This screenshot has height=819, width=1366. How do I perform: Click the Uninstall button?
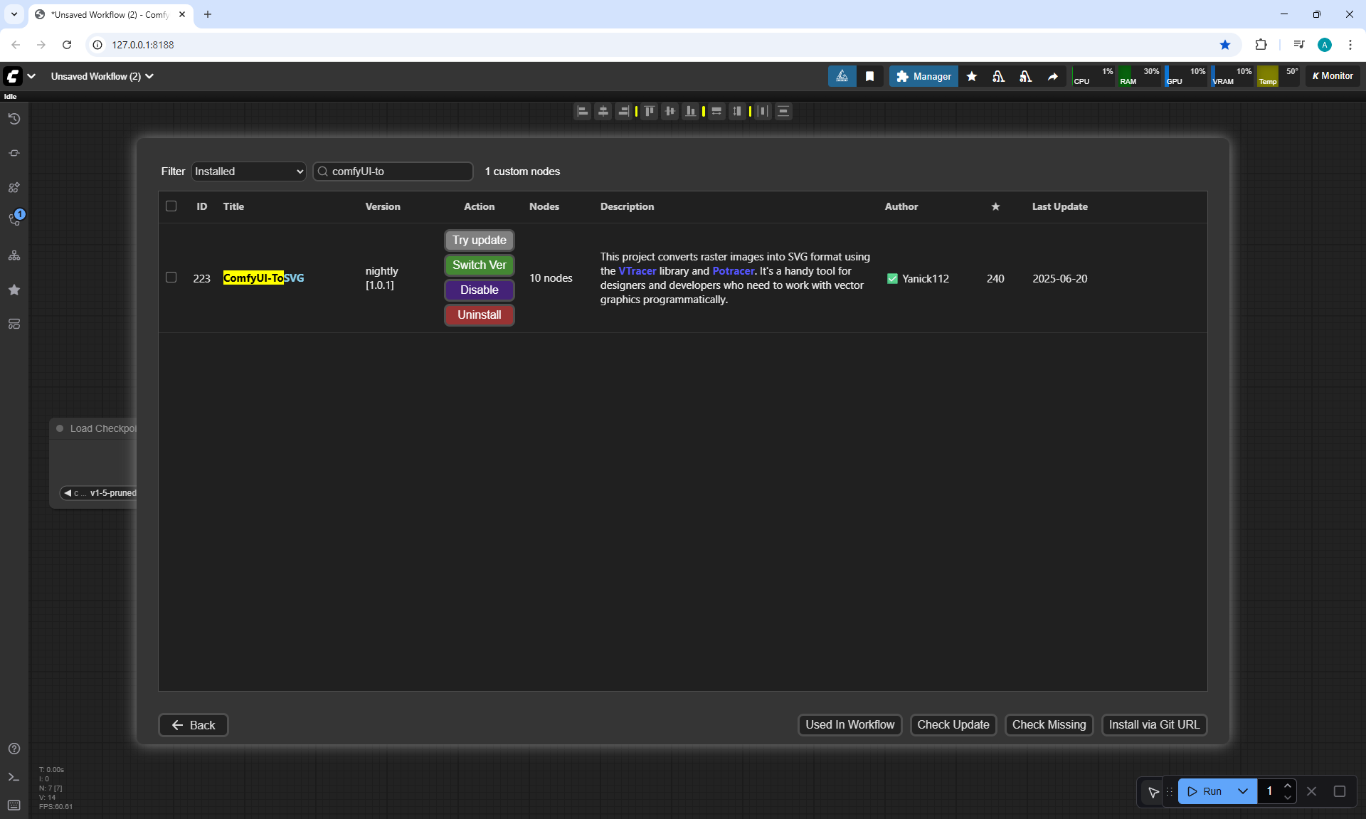(479, 315)
